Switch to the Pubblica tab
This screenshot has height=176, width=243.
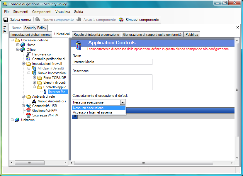coord(192,35)
